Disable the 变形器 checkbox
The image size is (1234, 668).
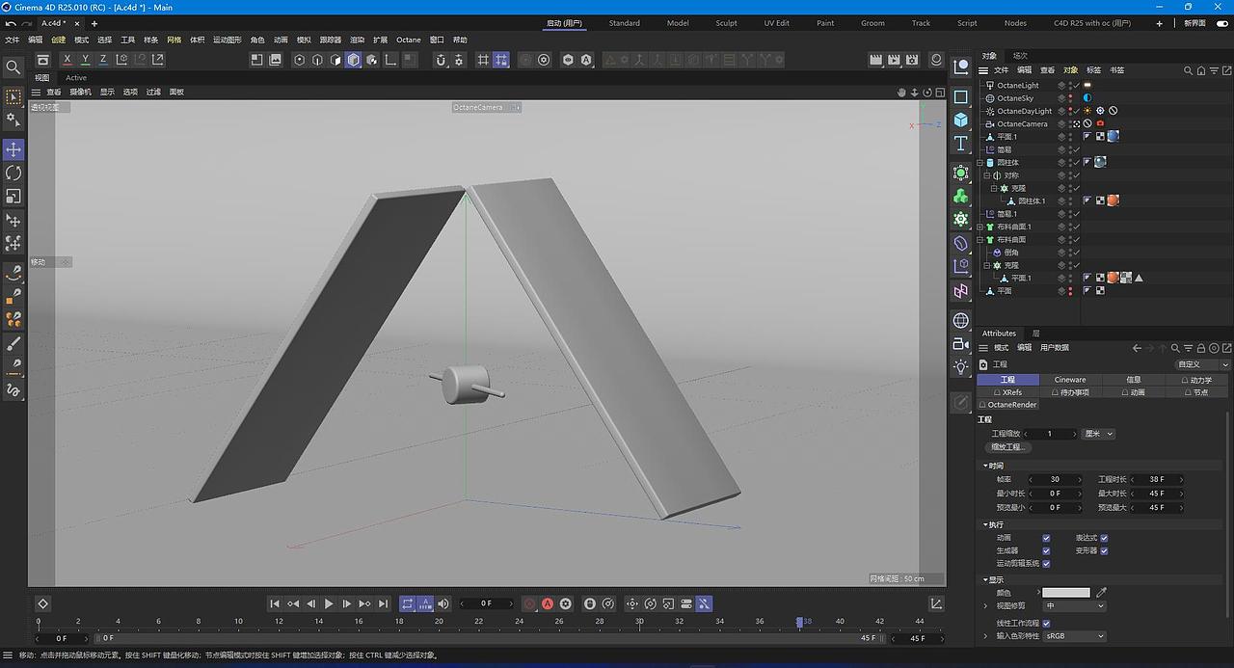point(1104,550)
